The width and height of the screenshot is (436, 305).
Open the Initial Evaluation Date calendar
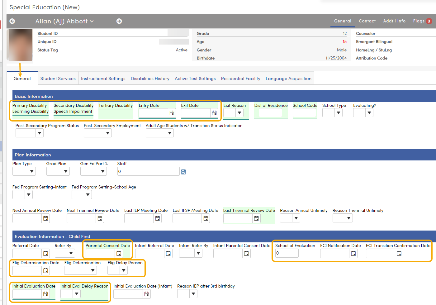pos(45,294)
